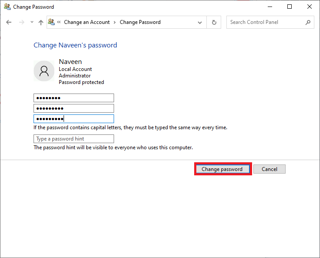Open the recent locations dropdown arrow
Viewport: 320px width, 258px height.
[x=32, y=22]
